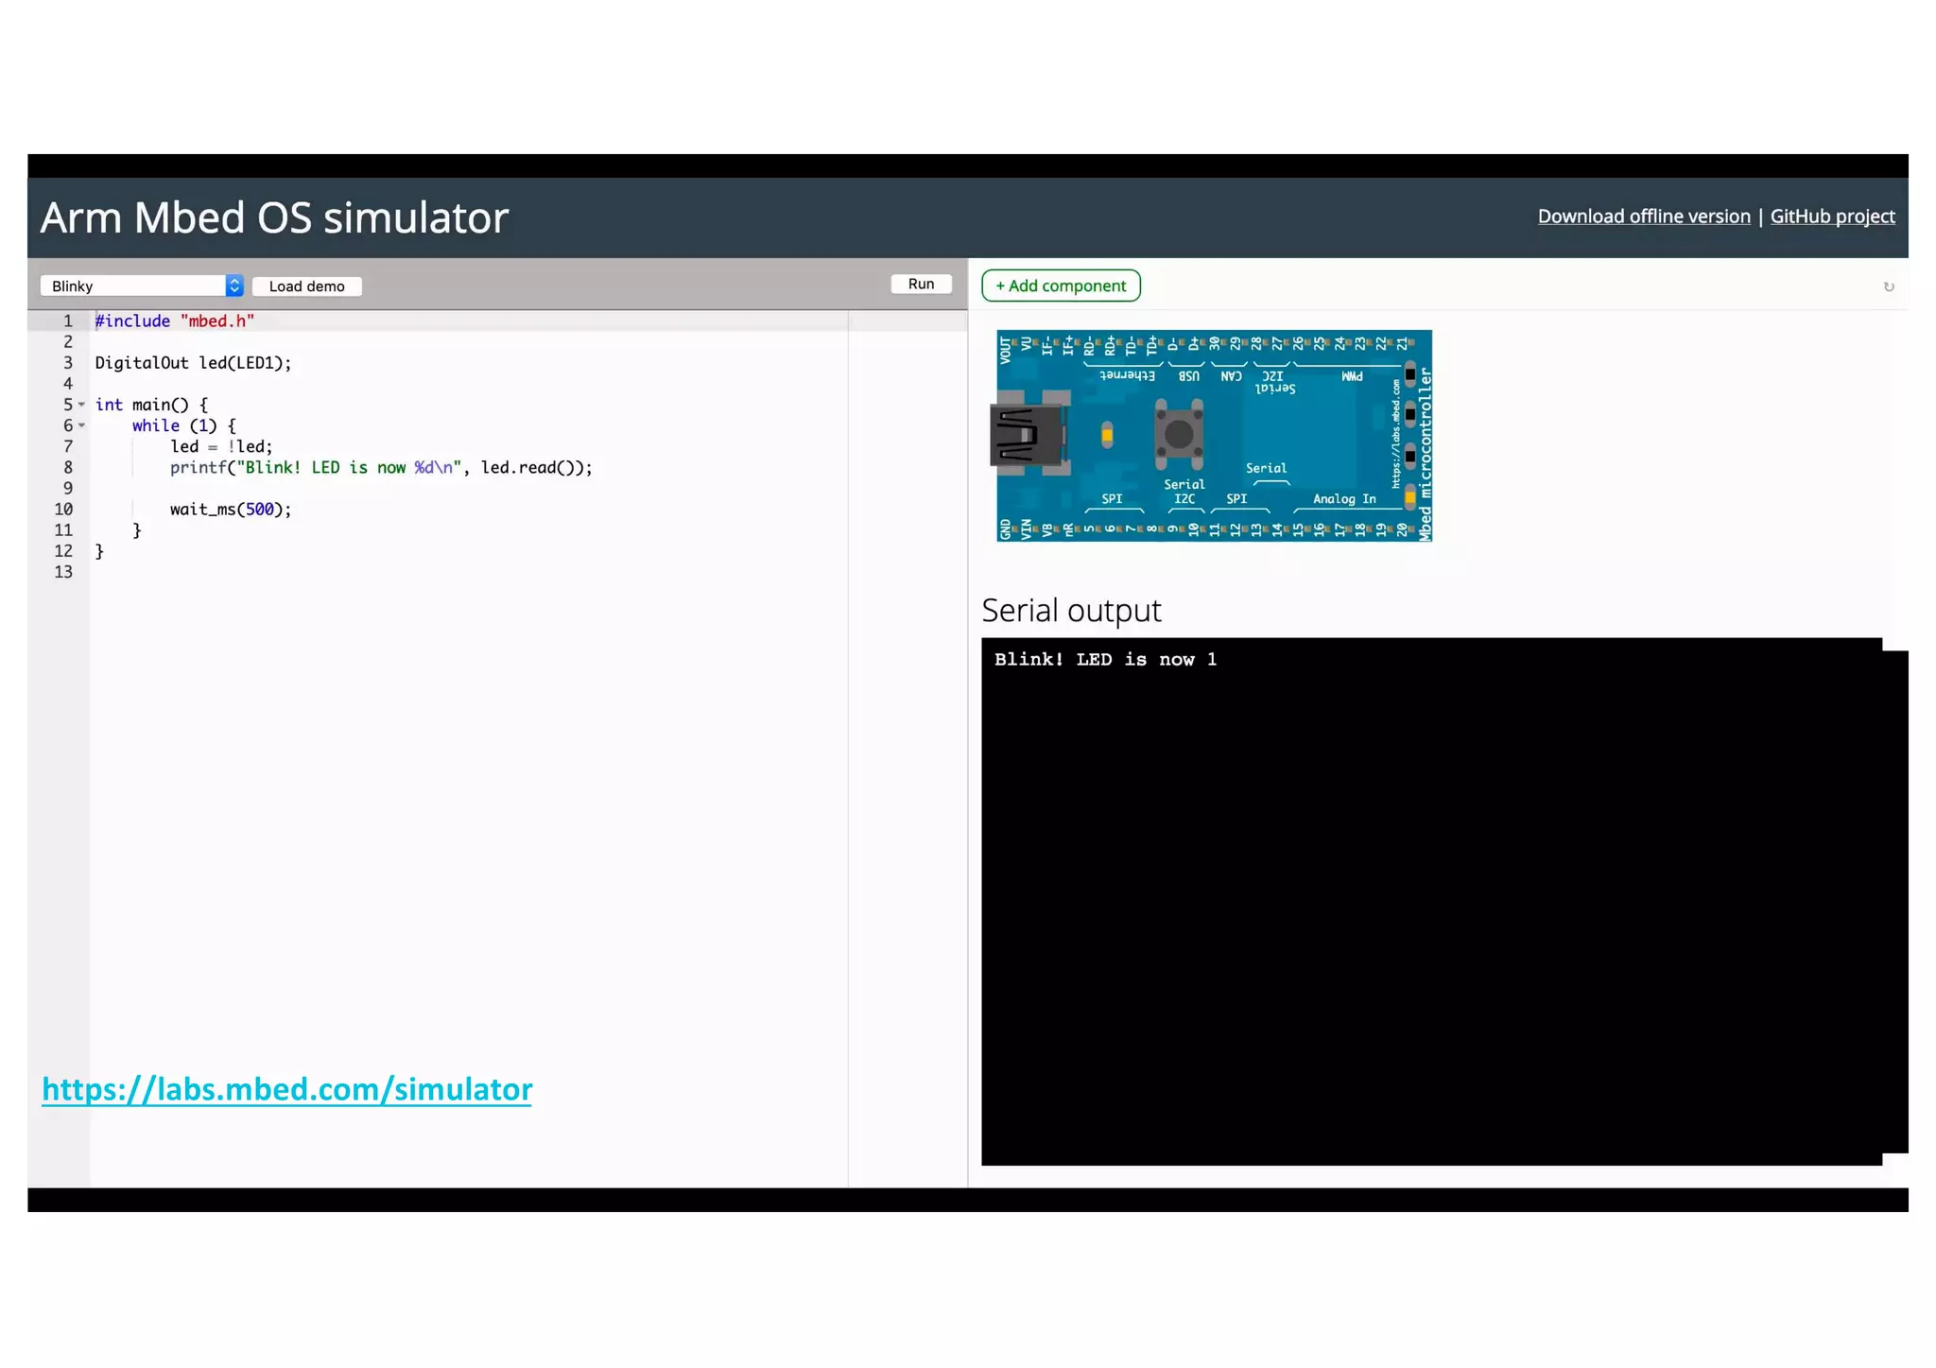Open the labs.mbed.com/simulator URL link
Screen dimensions: 1936x1368
point(287,1089)
